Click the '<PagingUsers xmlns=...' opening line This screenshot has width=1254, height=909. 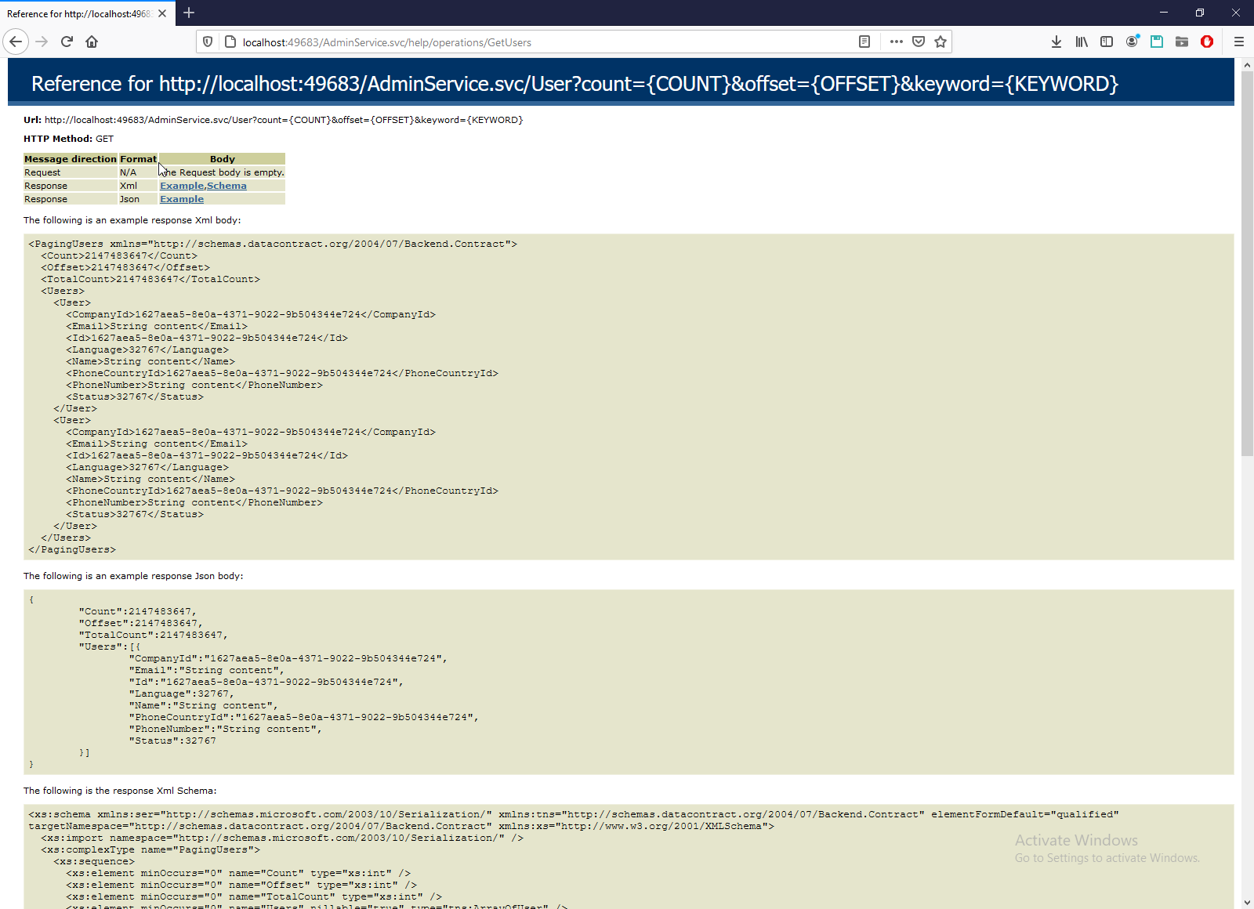(273, 244)
